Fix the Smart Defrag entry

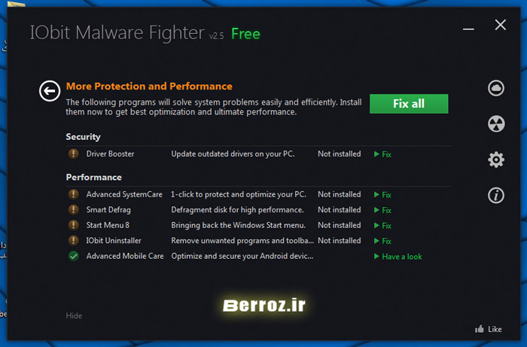(x=383, y=210)
